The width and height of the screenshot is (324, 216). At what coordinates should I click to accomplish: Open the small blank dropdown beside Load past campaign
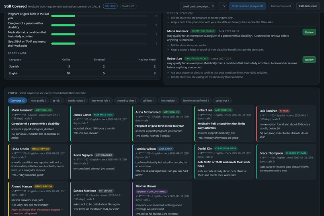click(x=222, y=6)
